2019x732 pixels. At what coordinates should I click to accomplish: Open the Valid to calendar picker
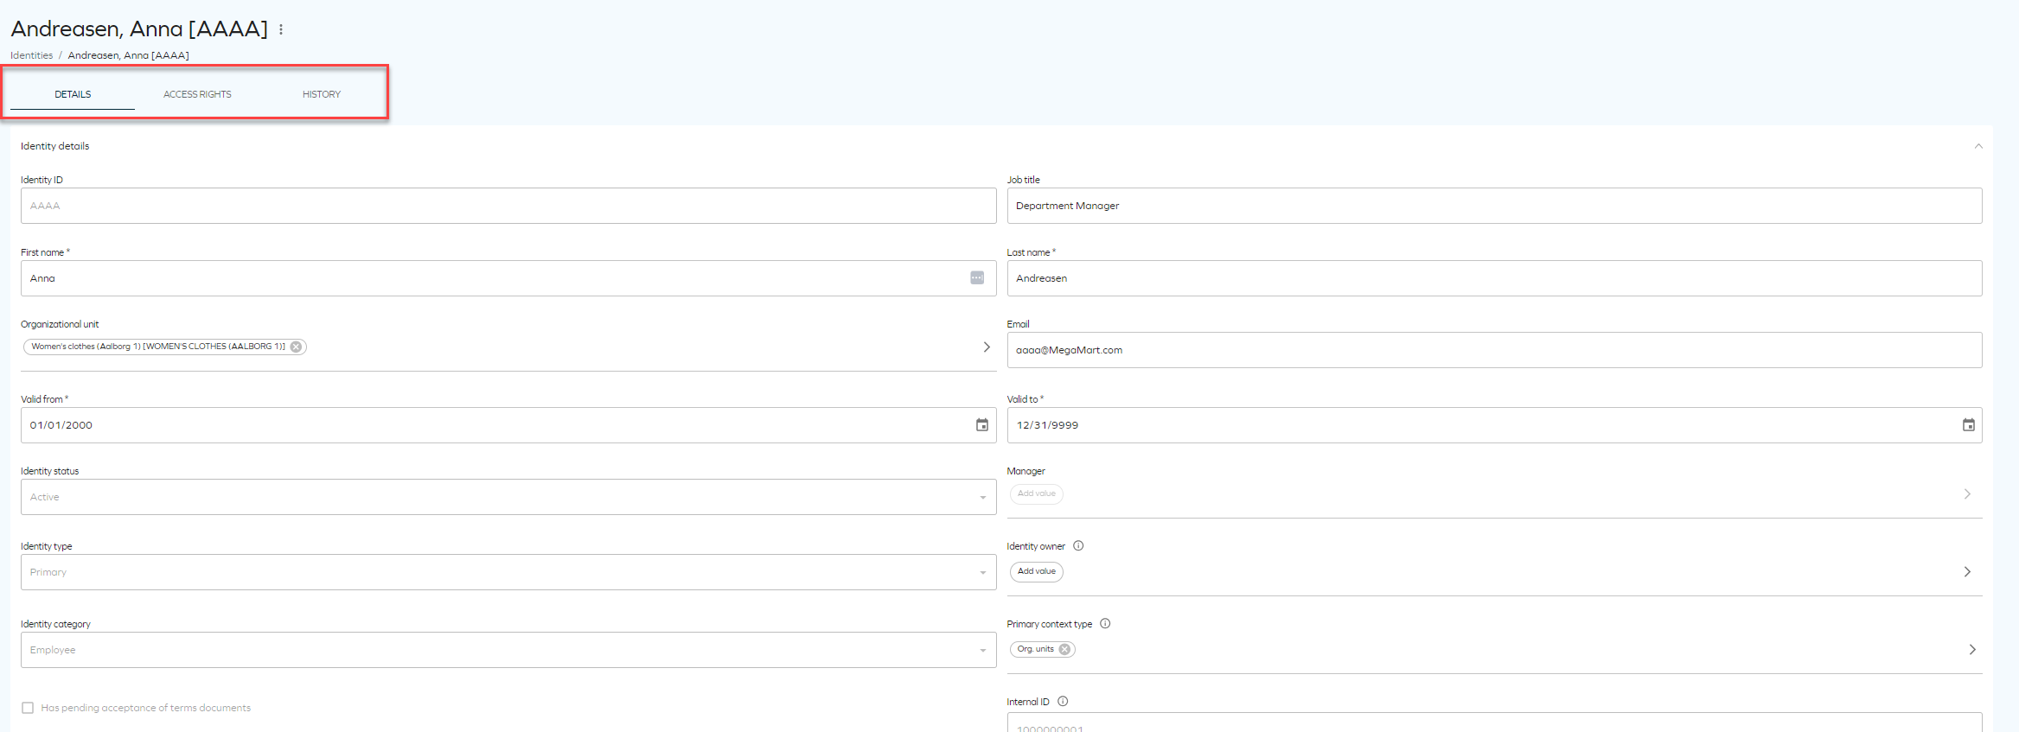1969,425
